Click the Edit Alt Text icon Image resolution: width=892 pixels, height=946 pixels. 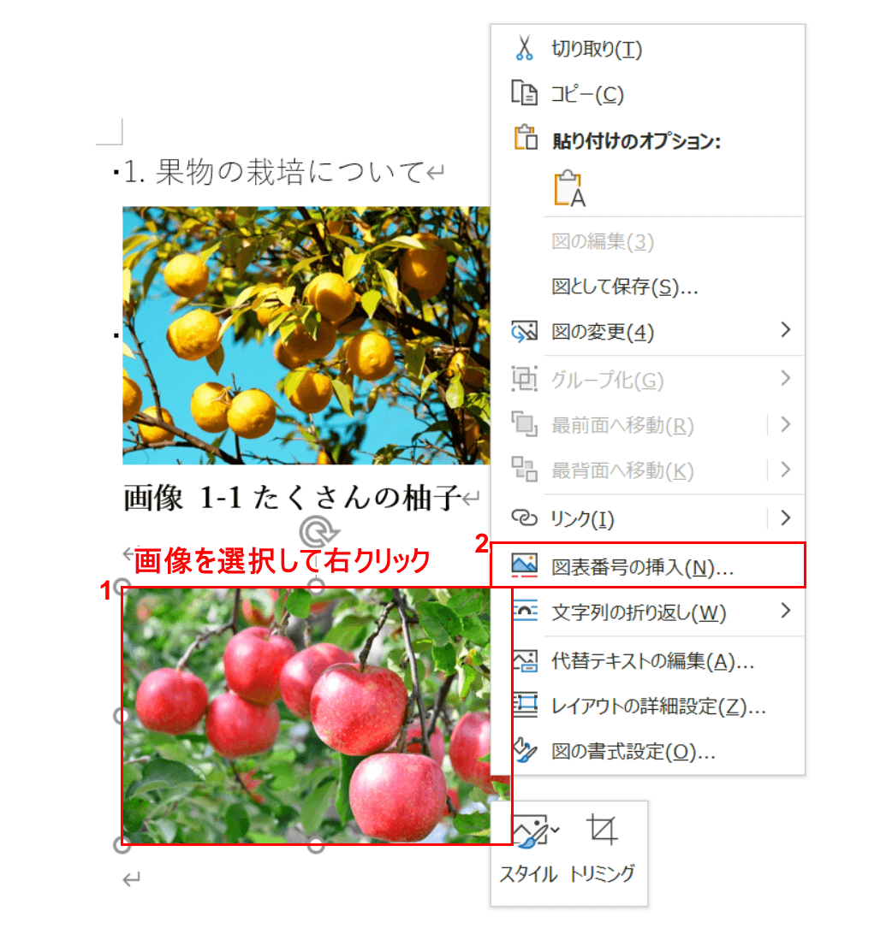tap(525, 660)
